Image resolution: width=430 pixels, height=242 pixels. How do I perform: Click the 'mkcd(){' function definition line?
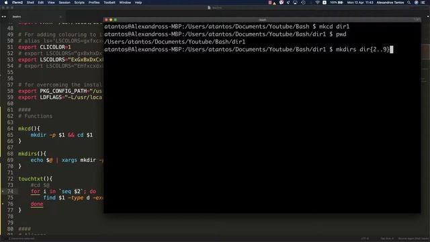[x=29, y=128]
